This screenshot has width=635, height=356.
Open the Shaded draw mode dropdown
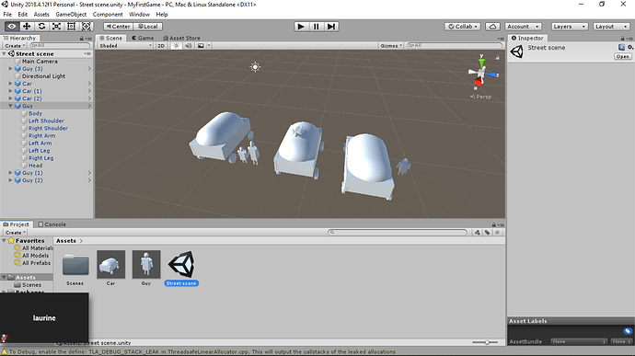(125, 46)
